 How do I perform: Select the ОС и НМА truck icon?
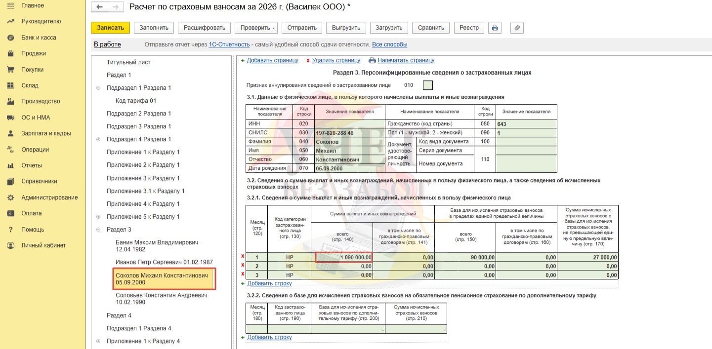(x=10, y=117)
